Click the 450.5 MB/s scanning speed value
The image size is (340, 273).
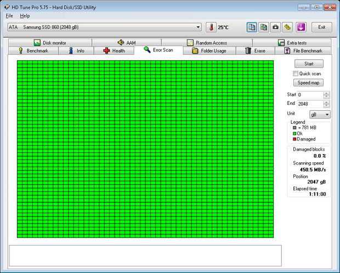(313, 169)
